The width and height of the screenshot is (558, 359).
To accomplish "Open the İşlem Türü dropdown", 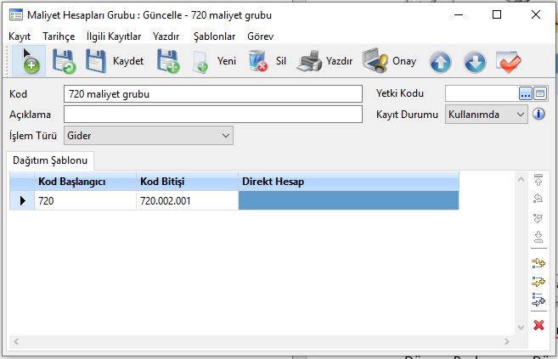I will 225,135.
